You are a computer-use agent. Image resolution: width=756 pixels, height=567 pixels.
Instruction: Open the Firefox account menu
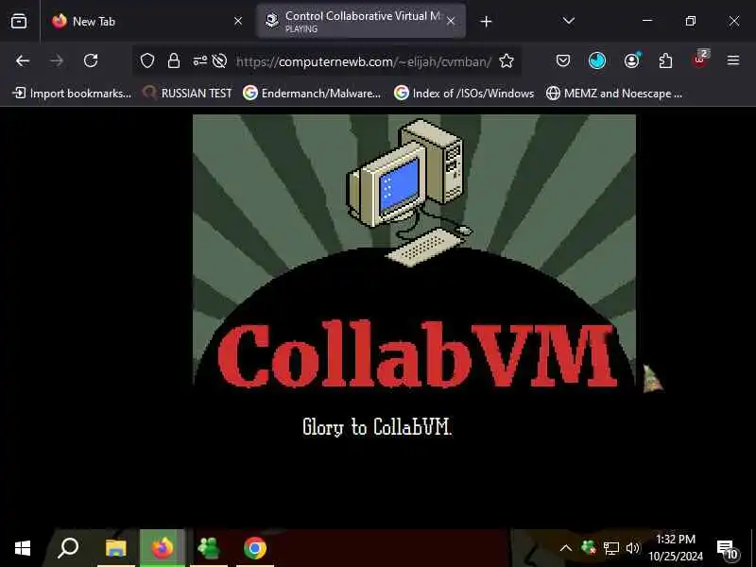pos(631,61)
